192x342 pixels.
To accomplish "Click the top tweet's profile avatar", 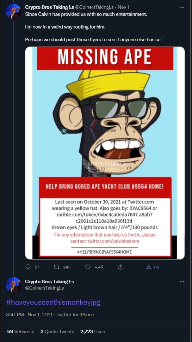I will point(13,12).
